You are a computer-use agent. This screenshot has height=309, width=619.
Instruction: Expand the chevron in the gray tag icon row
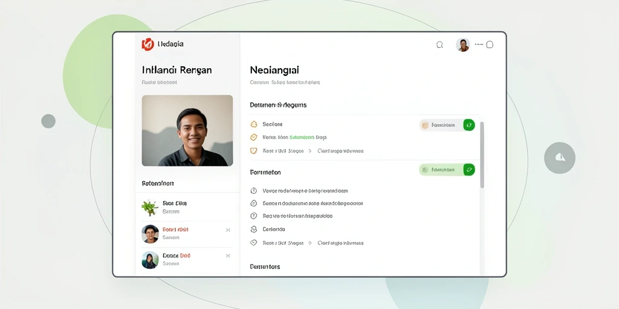pyautogui.click(x=310, y=243)
